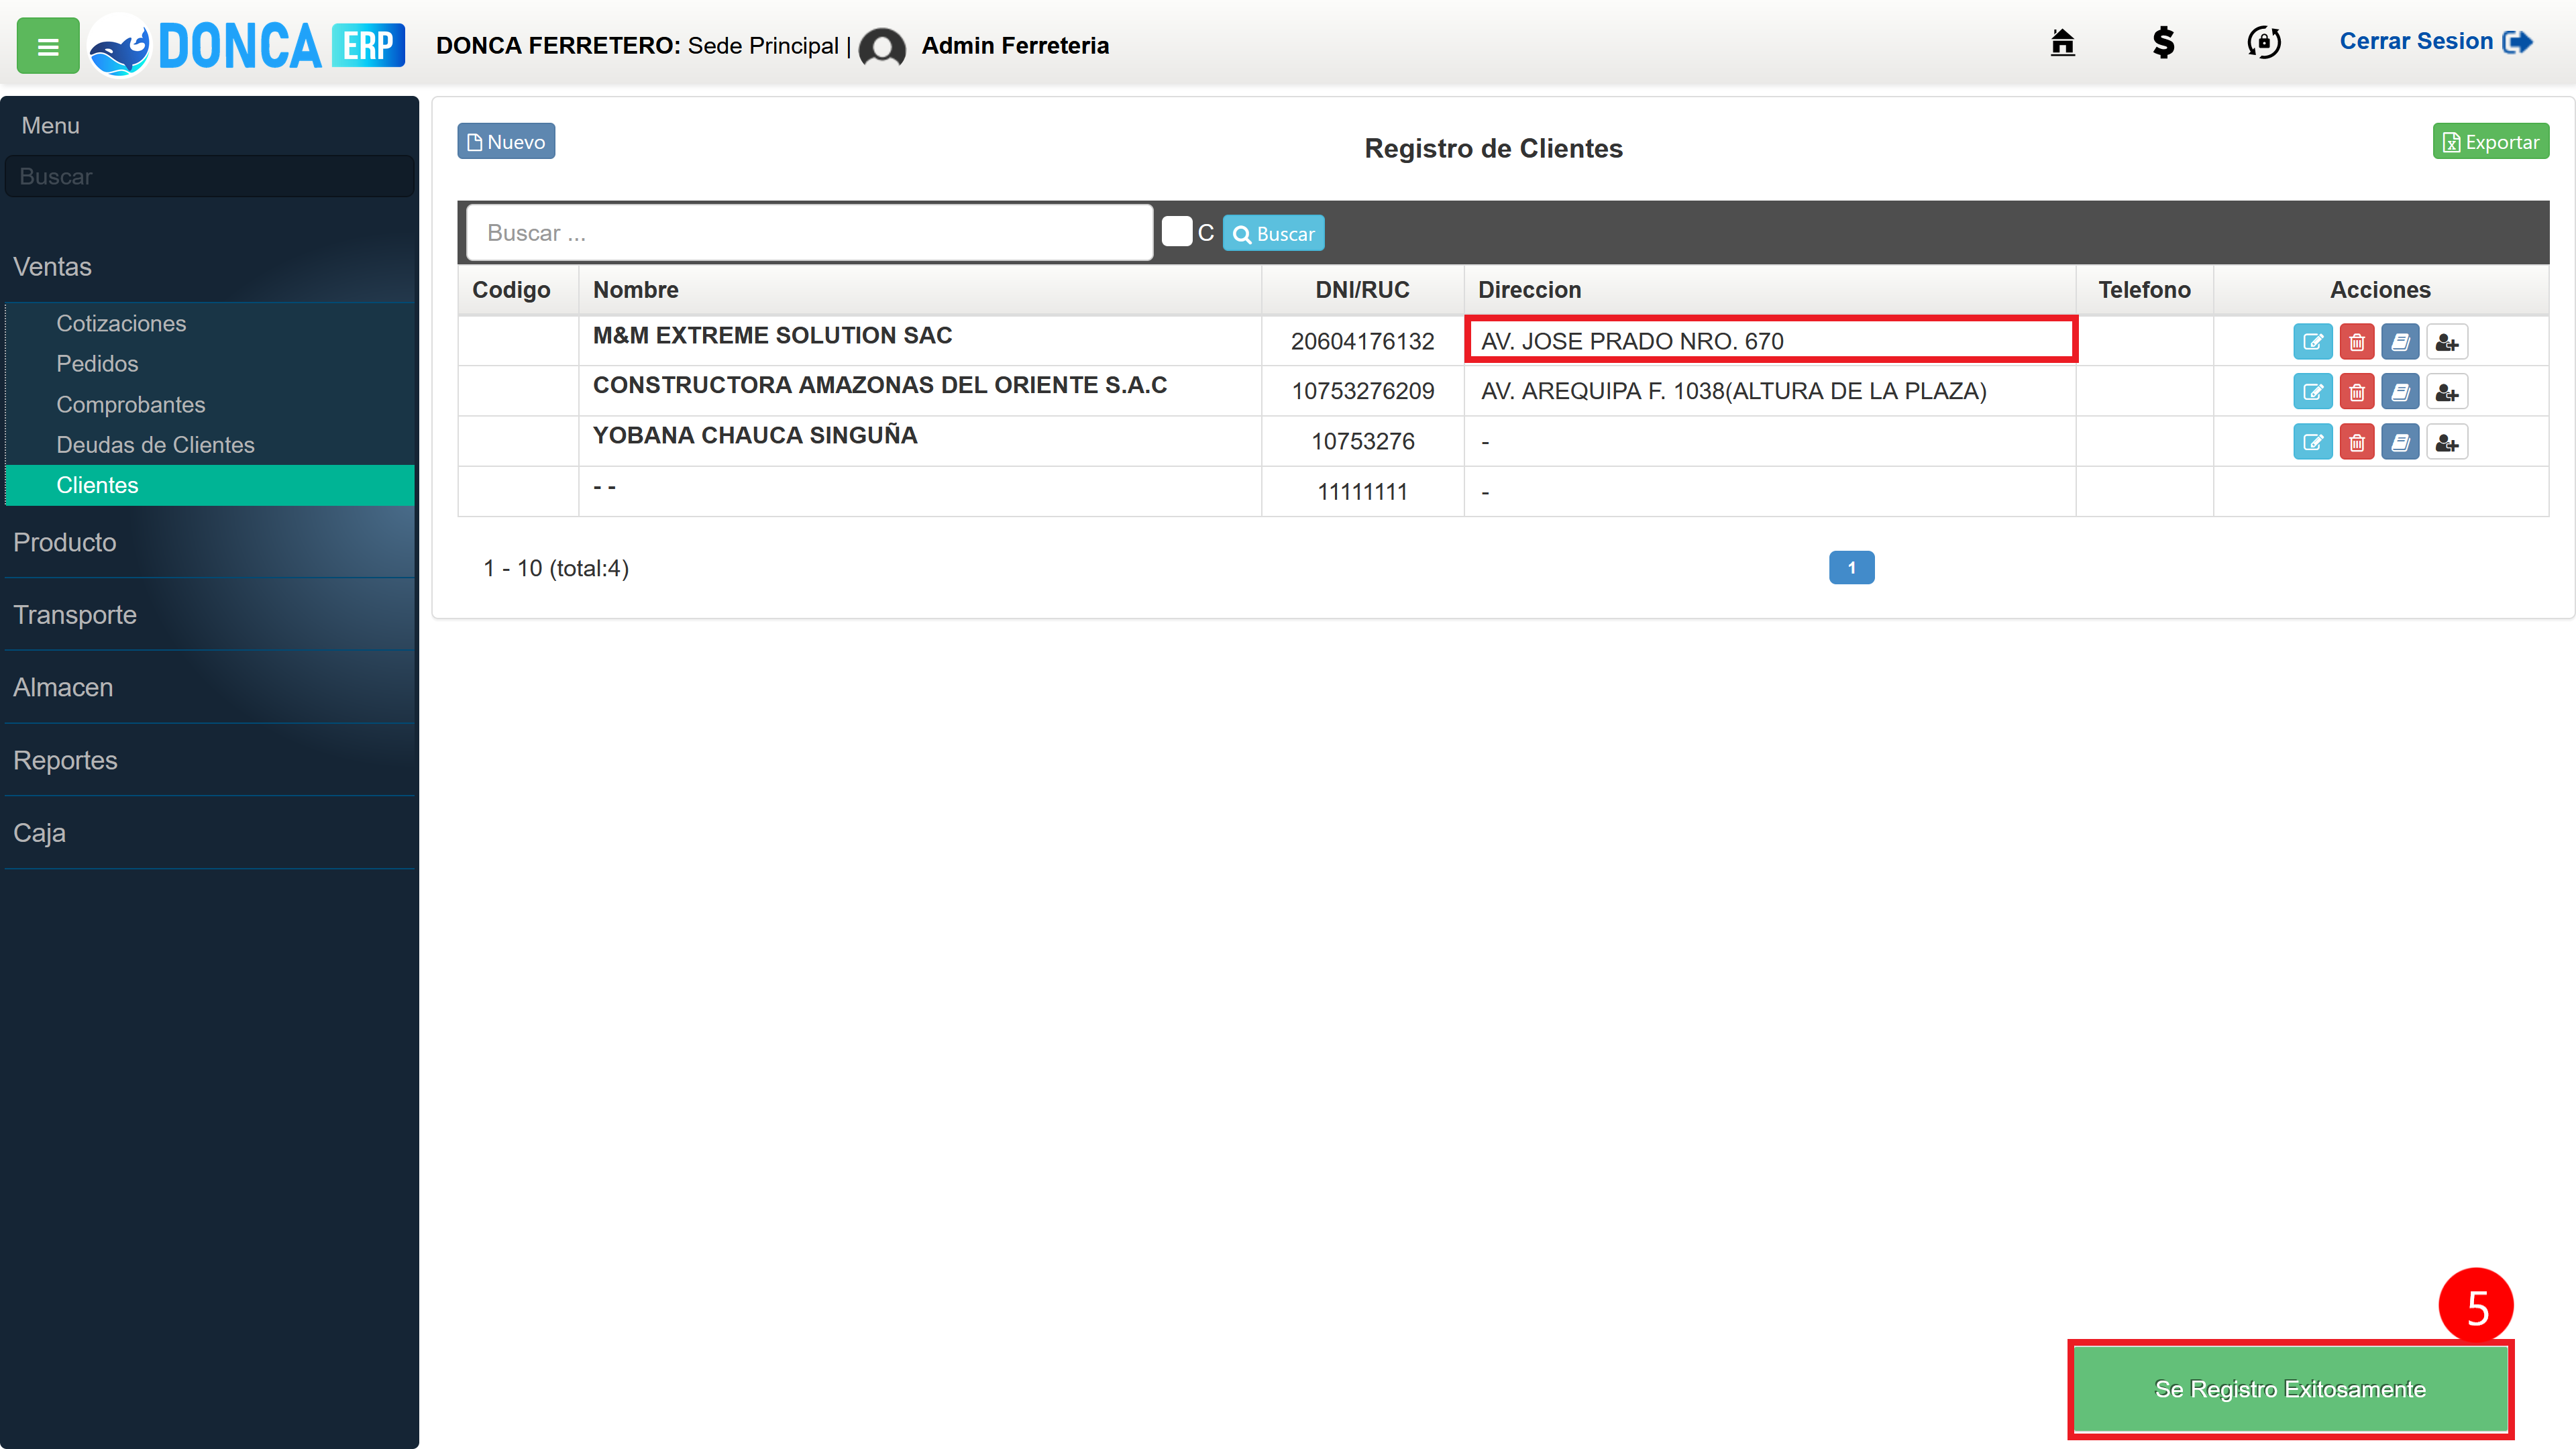Click the name YOBANA CHAUCA SINGUÑA

click(x=755, y=436)
